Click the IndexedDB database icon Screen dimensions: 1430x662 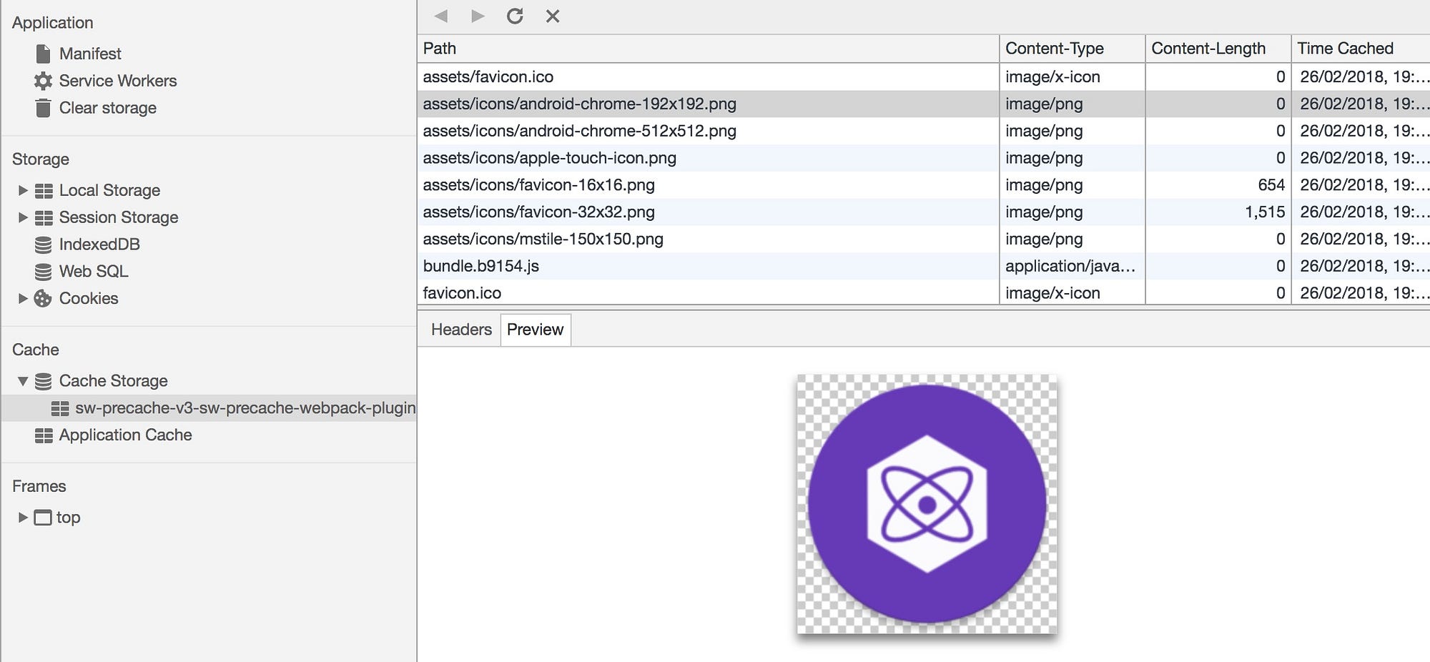pos(43,244)
